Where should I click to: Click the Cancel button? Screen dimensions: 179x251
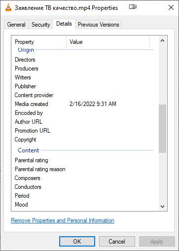[117, 242]
